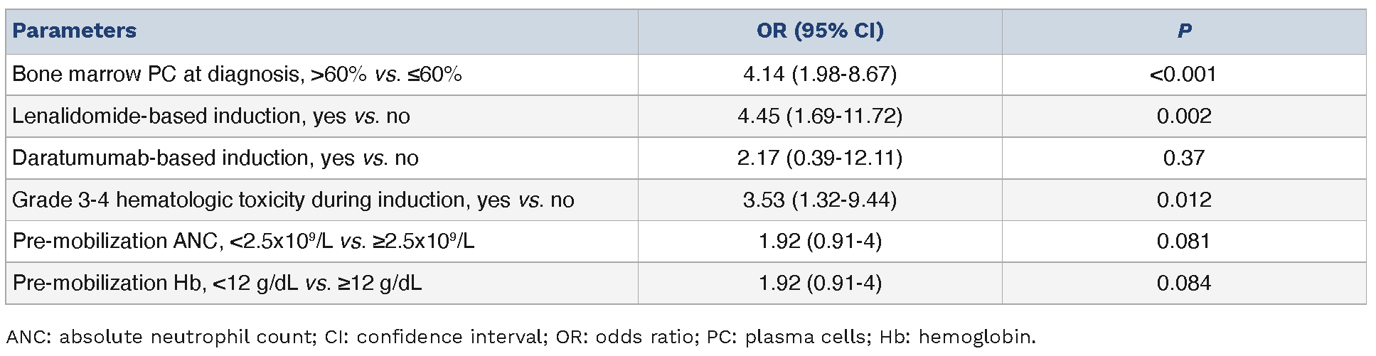Click the P value <0.001 cell
Screen dimensions: 1376x356
pyautogui.click(x=1183, y=75)
